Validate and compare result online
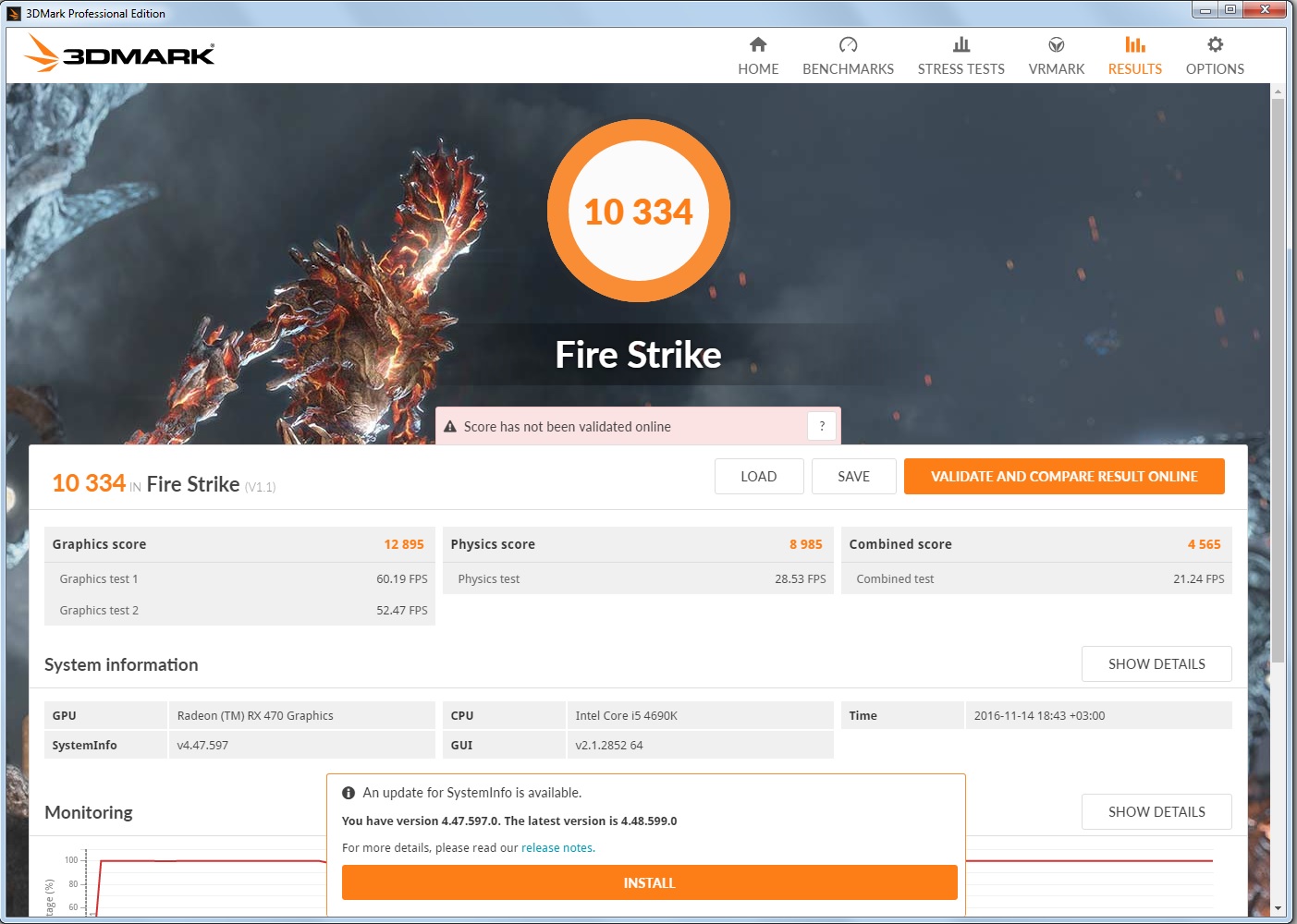Screen dimensions: 1297x924 coord(1064,477)
